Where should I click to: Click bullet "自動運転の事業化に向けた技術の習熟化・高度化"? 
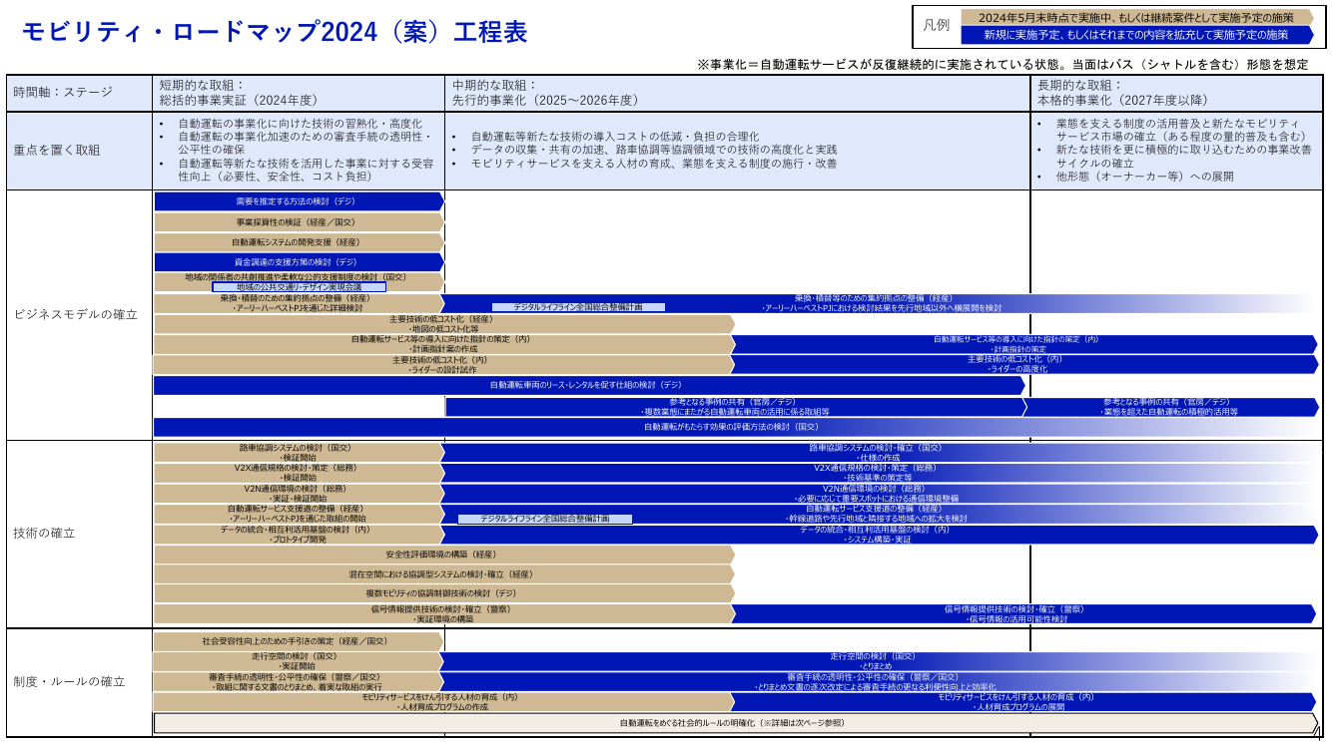[300, 123]
